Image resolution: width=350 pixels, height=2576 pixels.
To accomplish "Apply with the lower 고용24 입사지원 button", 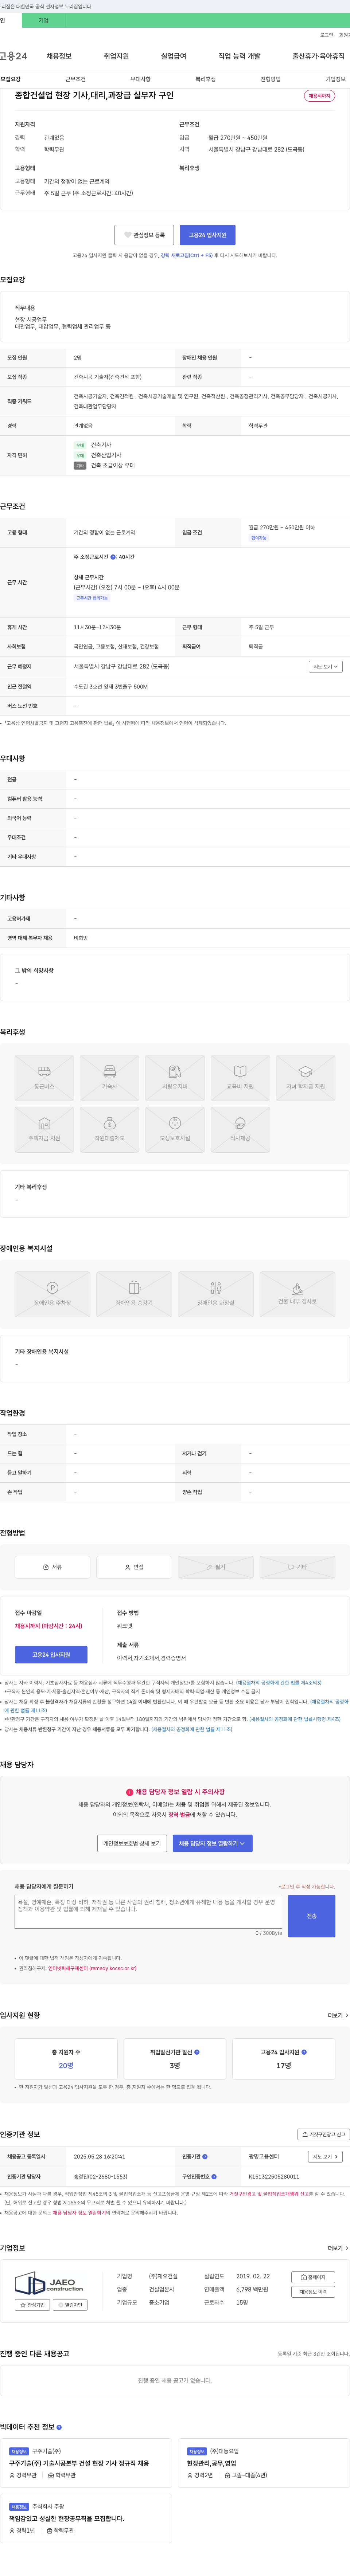I will [x=51, y=1655].
